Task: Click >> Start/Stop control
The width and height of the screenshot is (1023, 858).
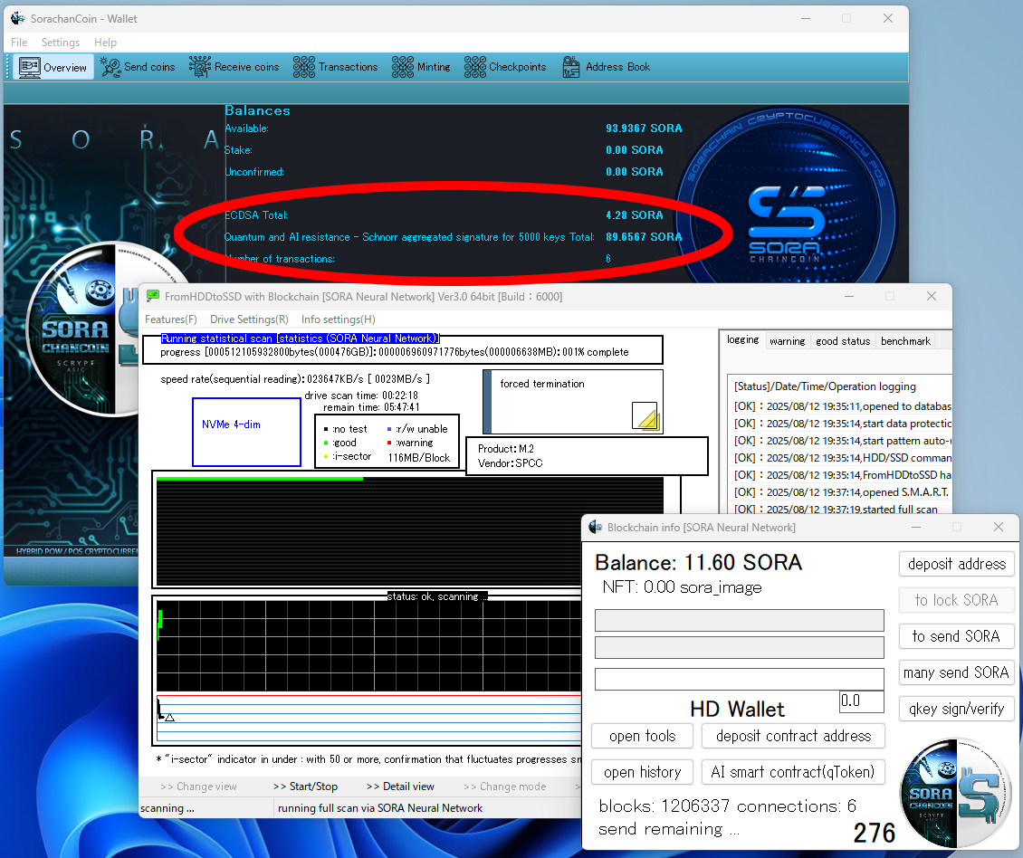Action: point(305,786)
